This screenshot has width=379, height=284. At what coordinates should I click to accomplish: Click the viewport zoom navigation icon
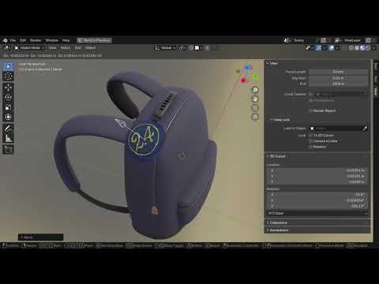[x=255, y=90]
